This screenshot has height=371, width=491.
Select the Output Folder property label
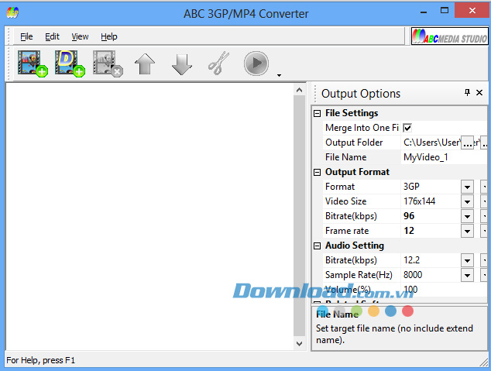coord(354,143)
